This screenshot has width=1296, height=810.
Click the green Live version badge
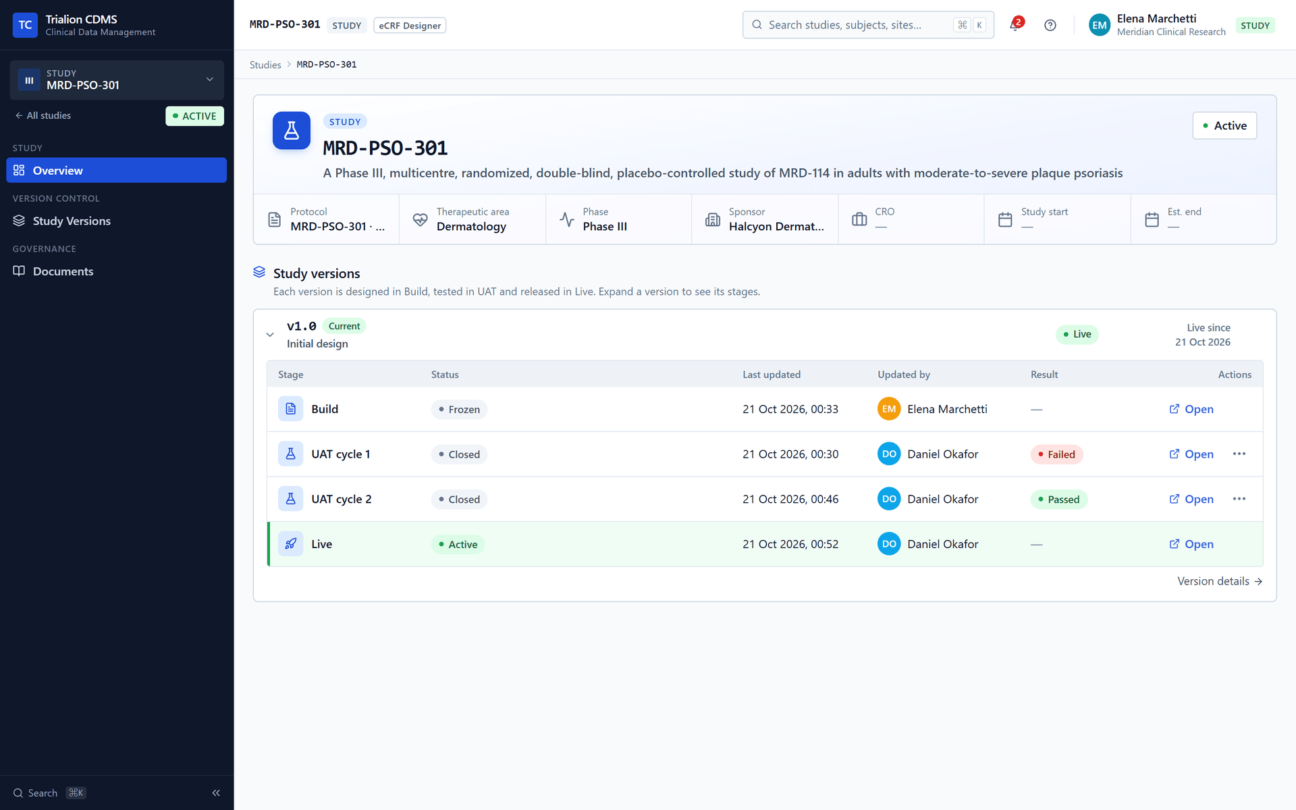pyautogui.click(x=1077, y=334)
